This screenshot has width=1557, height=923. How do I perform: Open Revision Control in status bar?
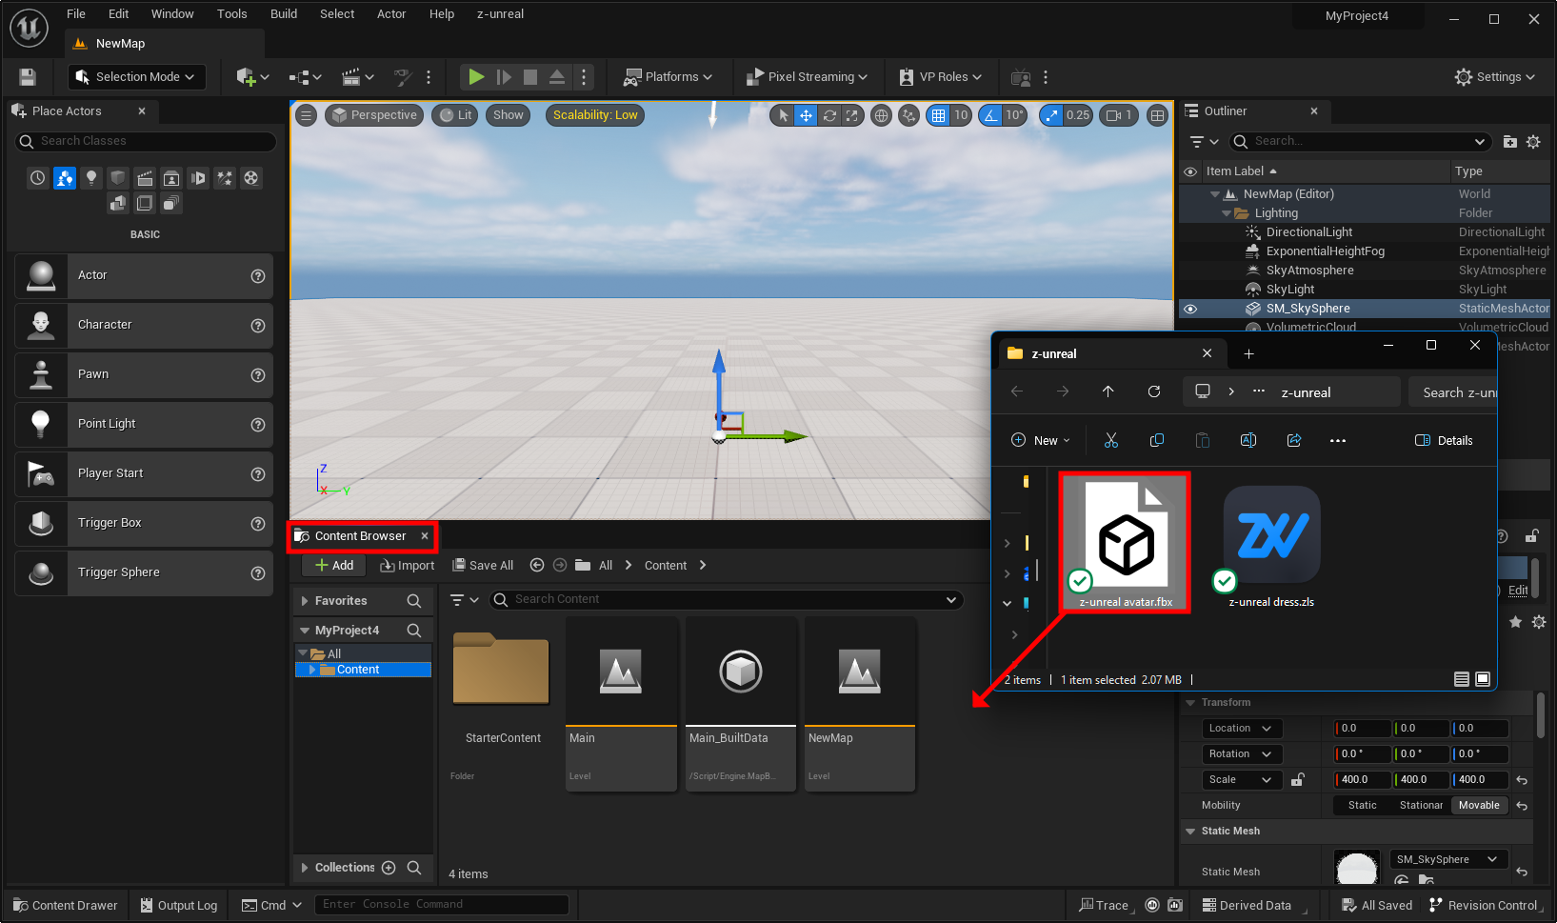point(1484,906)
